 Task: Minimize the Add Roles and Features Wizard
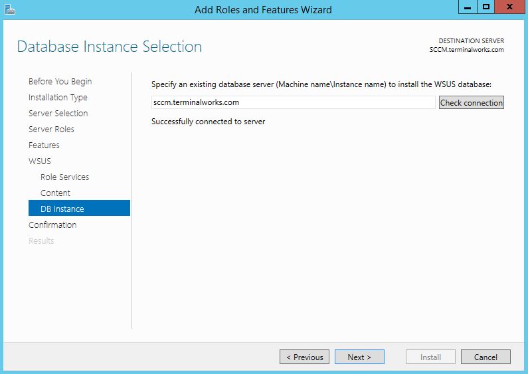468,7
